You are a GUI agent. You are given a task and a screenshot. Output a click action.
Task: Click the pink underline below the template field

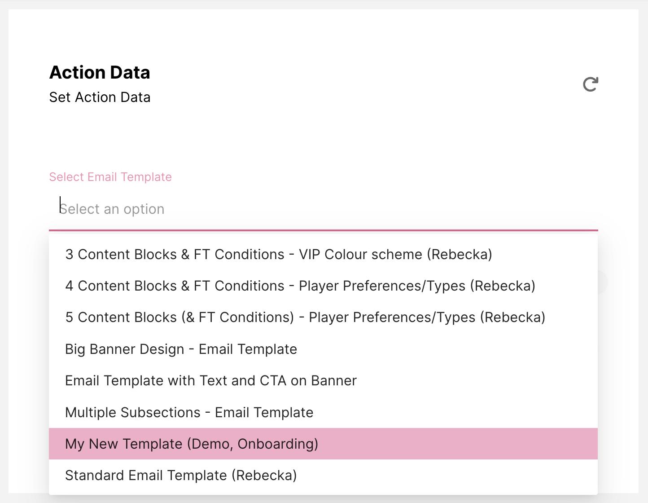point(323,230)
